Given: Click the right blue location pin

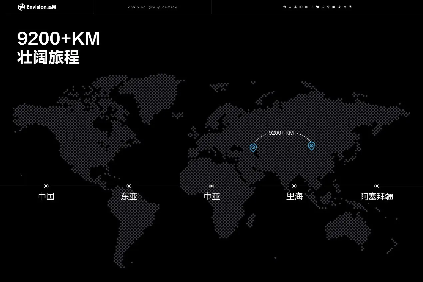Looking at the screenshot, I should coord(311,146).
